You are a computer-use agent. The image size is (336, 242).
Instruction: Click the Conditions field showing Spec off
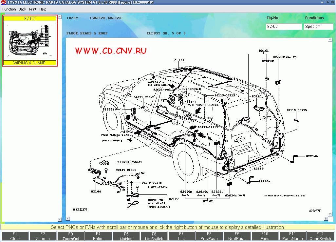click(318, 27)
